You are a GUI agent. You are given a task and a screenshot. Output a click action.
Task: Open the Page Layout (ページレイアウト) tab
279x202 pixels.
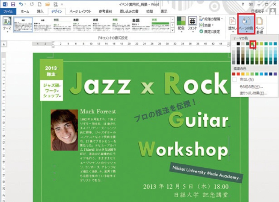[x=80, y=11]
